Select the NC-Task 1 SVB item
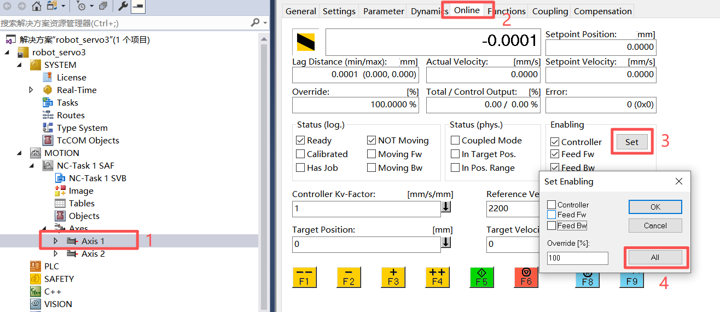This screenshot has height=312, width=720. [97, 178]
